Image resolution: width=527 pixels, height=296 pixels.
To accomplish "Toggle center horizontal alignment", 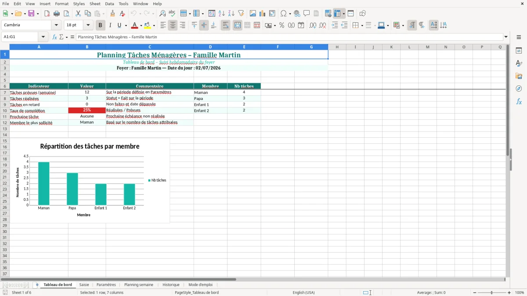I will 173,25.
